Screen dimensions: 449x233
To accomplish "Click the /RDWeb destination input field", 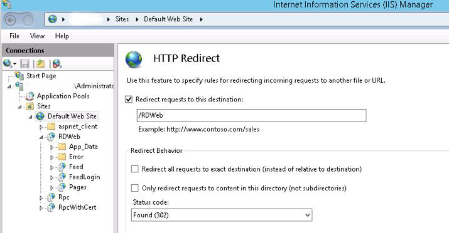I will click(251, 115).
